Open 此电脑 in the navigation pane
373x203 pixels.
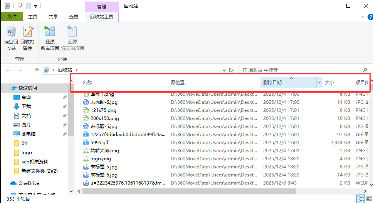point(28,134)
